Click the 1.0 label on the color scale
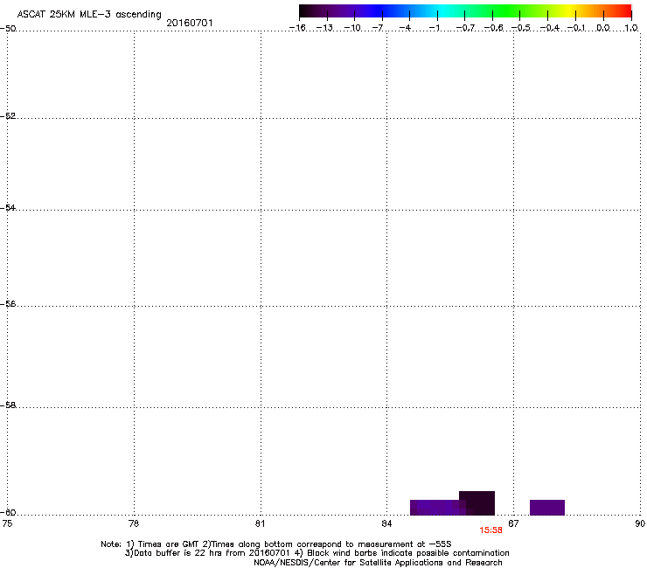Viewport: 647px width, 568px height. coord(631,28)
